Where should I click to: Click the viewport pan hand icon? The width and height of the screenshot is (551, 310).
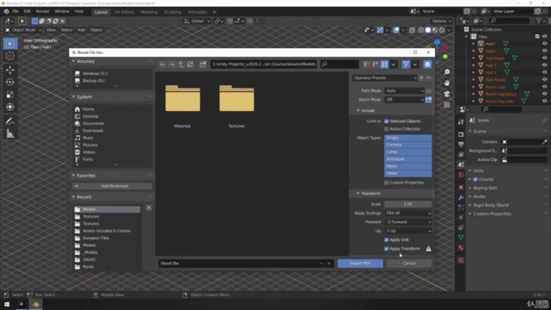(447, 83)
